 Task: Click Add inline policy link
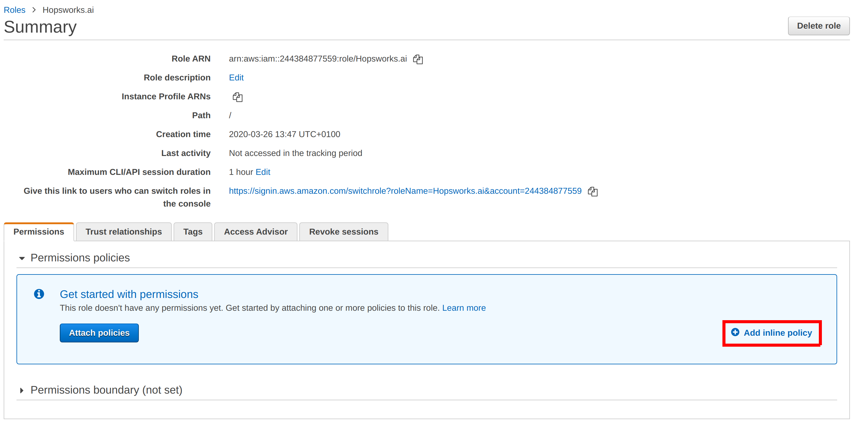click(x=778, y=333)
